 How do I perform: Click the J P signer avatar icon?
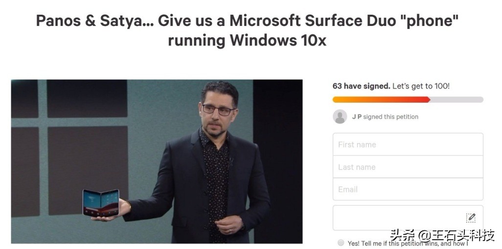click(x=340, y=116)
